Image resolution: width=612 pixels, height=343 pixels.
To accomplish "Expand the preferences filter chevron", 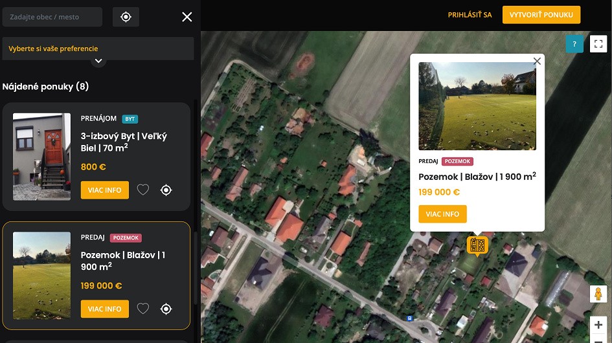I will click(x=98, y=61).
